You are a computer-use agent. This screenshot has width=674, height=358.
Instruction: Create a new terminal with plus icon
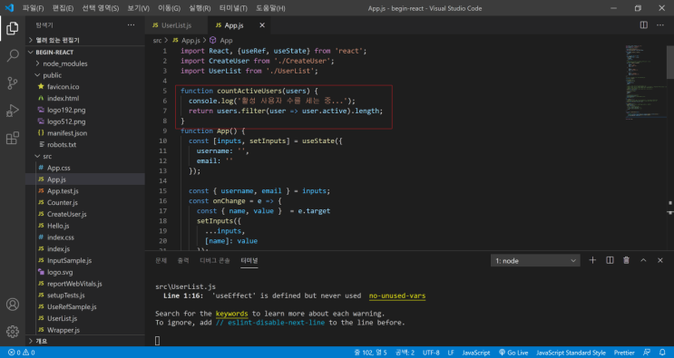point(592,260)
